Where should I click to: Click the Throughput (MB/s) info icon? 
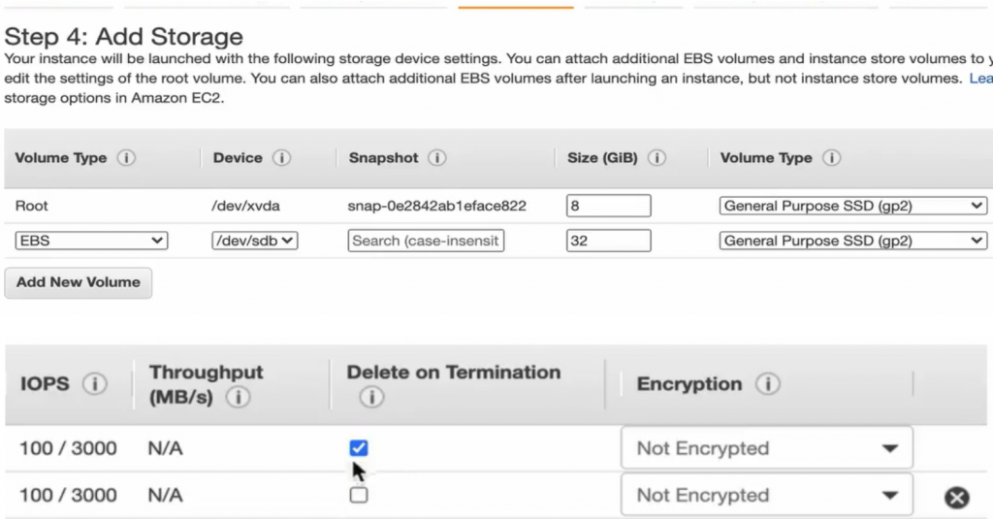(x=238, y=397)
